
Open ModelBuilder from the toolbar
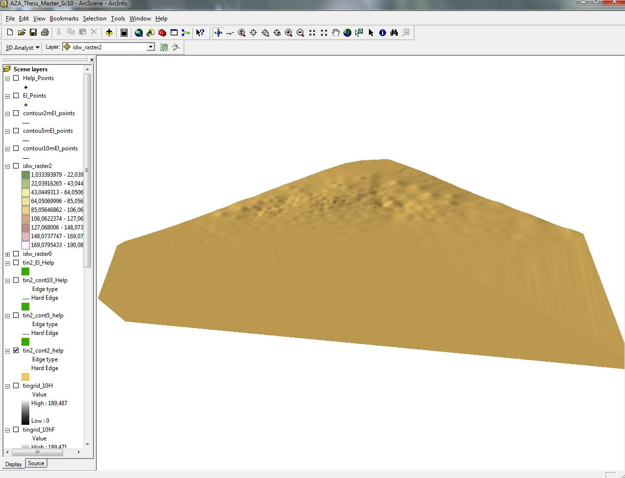click(186, 33)
